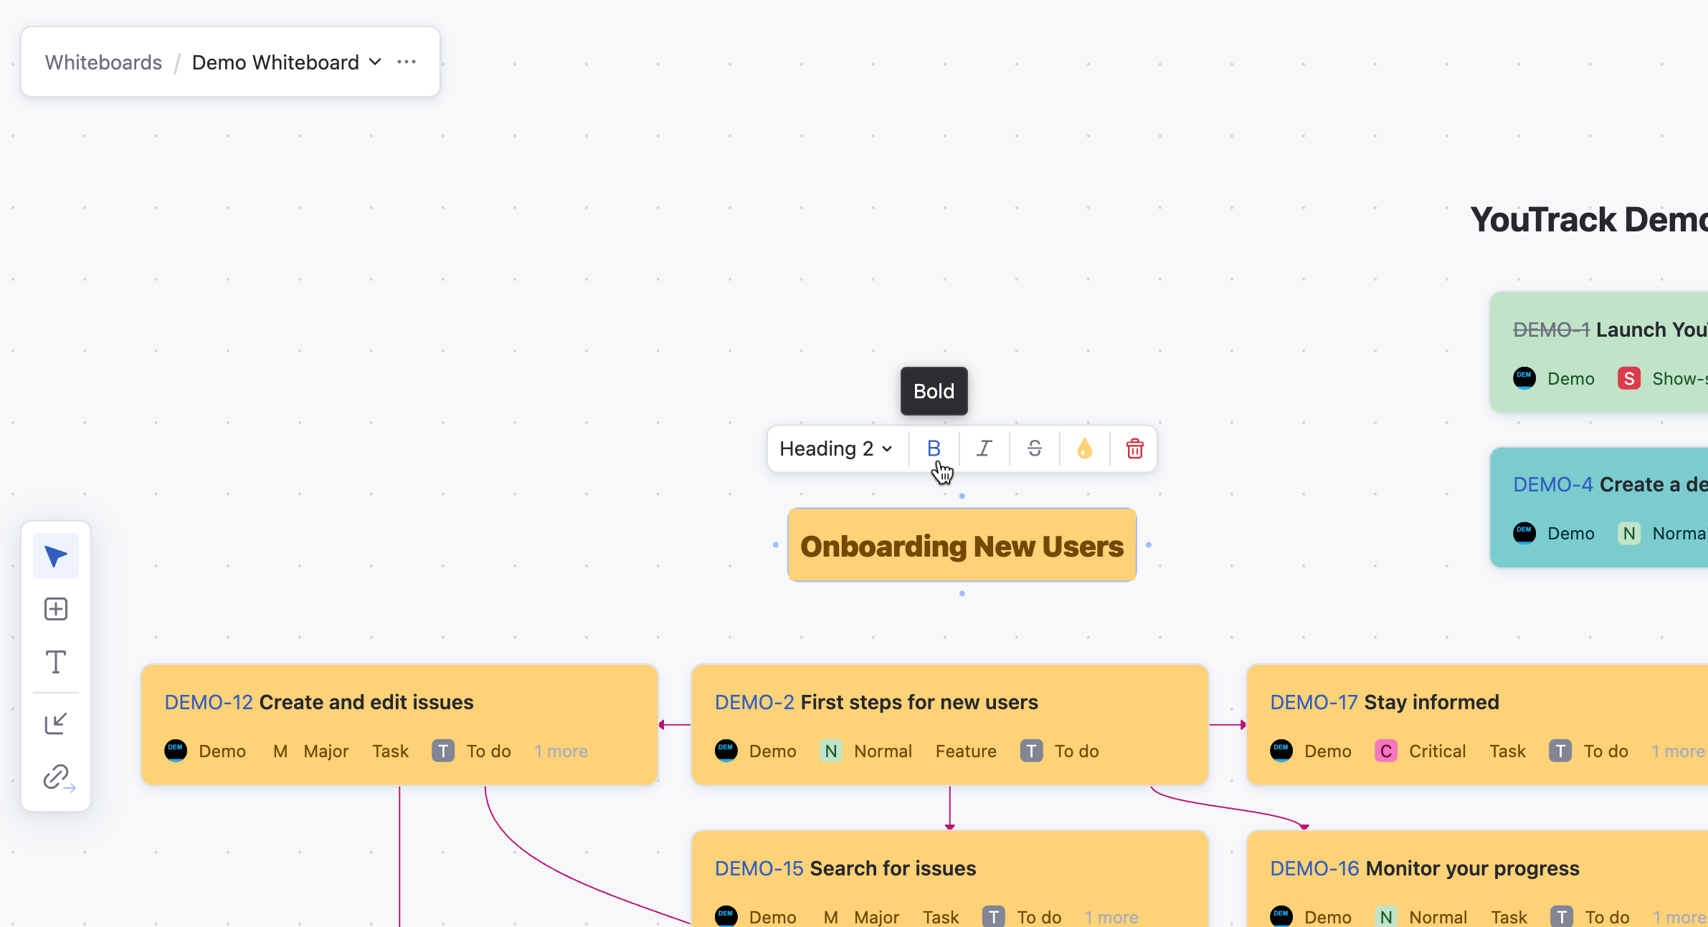Viewport: 1708px width, 927px height.
Task: Select the Onboarding New Users note
Action: pos(962,546)
